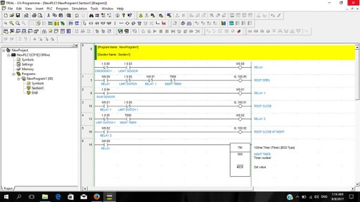
Task: Open Find with the binoculars icon
Action: (91, 16)
